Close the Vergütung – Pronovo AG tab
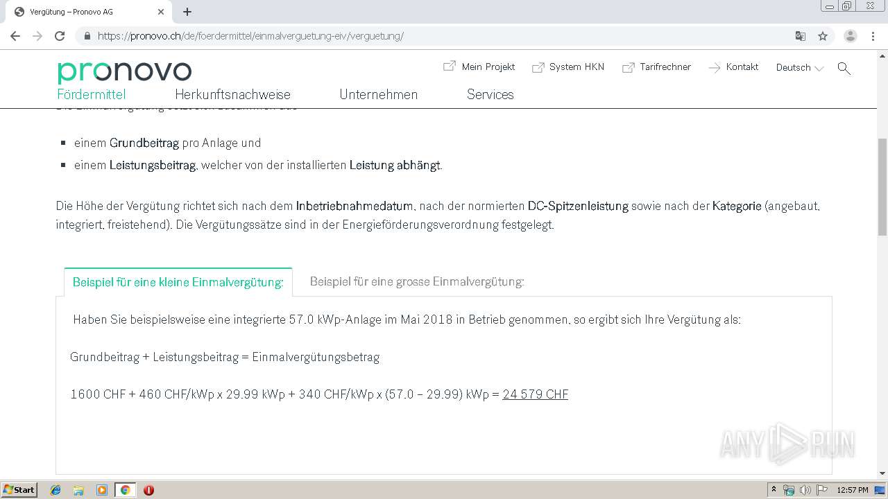Screen dimensions: 888x499 (x=161, y=12)
